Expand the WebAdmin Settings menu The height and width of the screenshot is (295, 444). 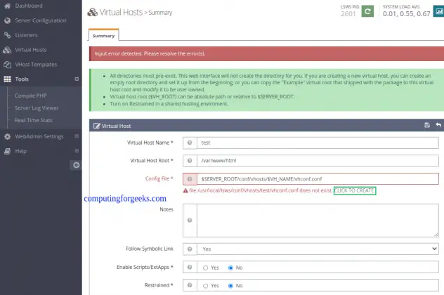[77, 136]
